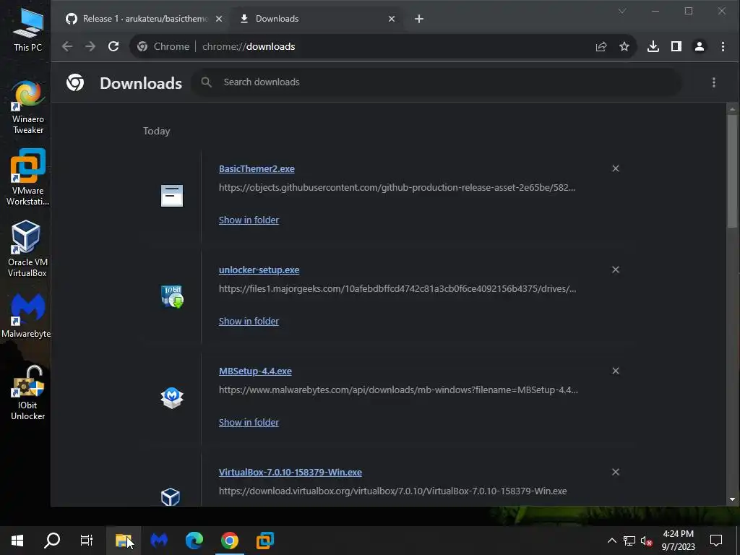Click the unlocker-setup.exe file icon
The width and height of the screenshot is (740, 555).
click(172, 296)
